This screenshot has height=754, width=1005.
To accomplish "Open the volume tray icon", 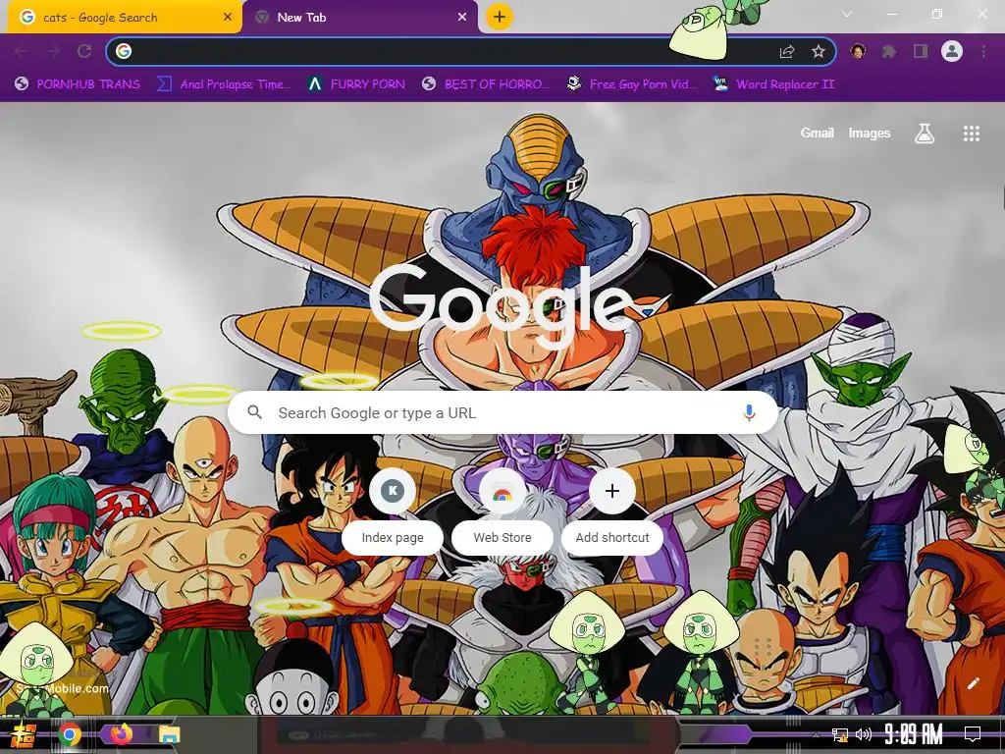I will 864,734.
